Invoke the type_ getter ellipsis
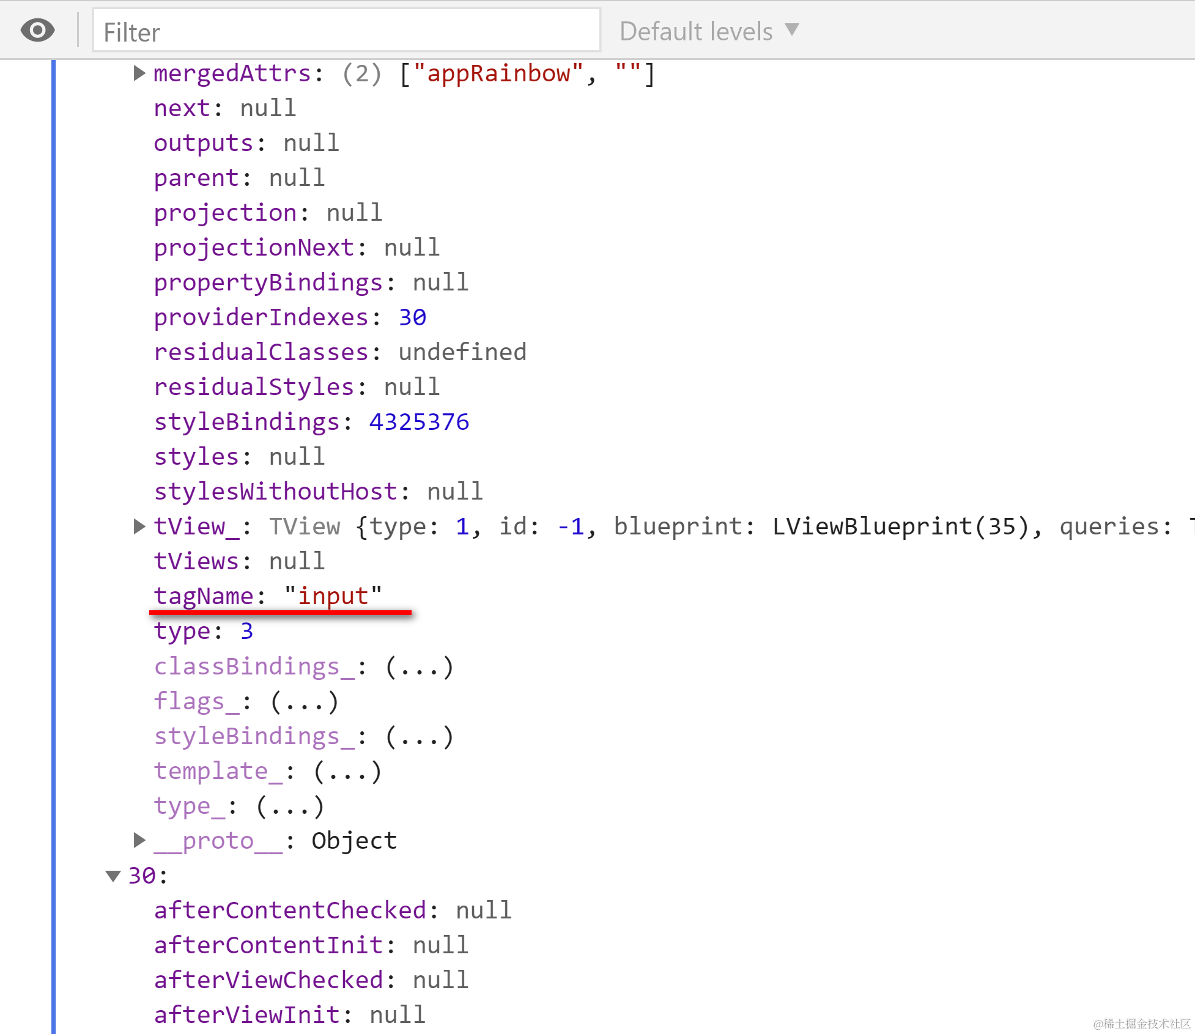 click(290, 806)
